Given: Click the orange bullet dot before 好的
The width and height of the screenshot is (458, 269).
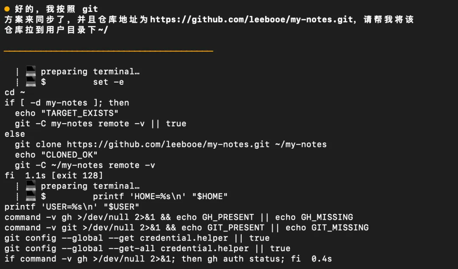Looking at the screenshot, I should click(7, 9).
